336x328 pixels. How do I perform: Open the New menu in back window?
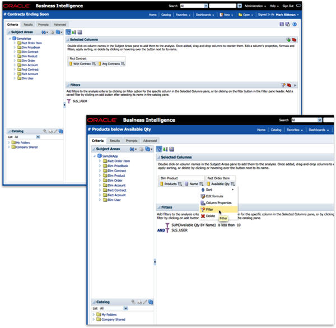226,15
